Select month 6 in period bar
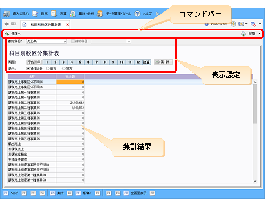This screenshot has height=199, width=265. [89, 62]
